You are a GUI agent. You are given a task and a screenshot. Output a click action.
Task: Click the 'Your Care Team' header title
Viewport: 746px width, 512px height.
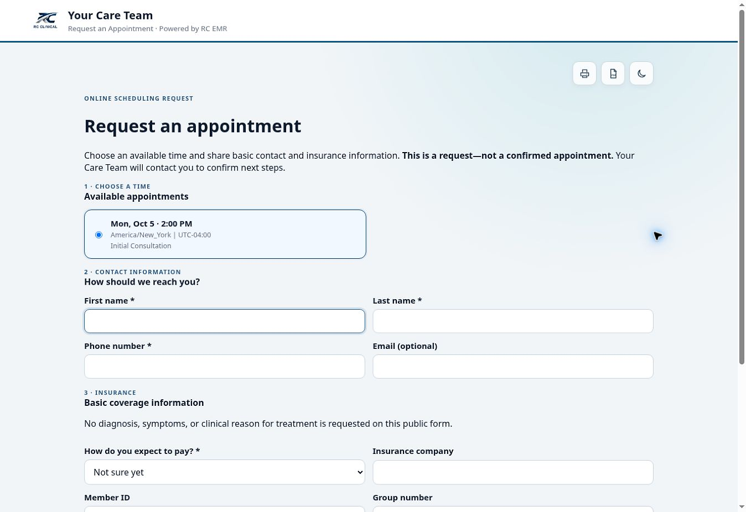click(110, 15)
